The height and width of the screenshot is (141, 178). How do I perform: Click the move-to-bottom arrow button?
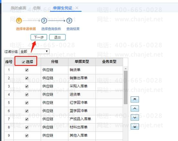(135, 127)
